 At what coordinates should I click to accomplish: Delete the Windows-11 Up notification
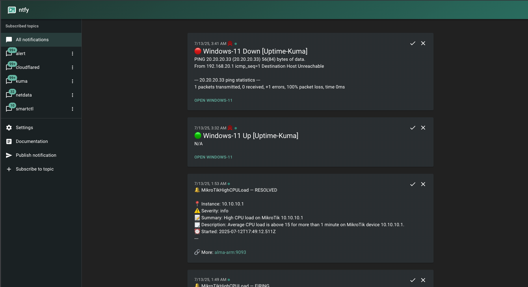click(423, 128)
